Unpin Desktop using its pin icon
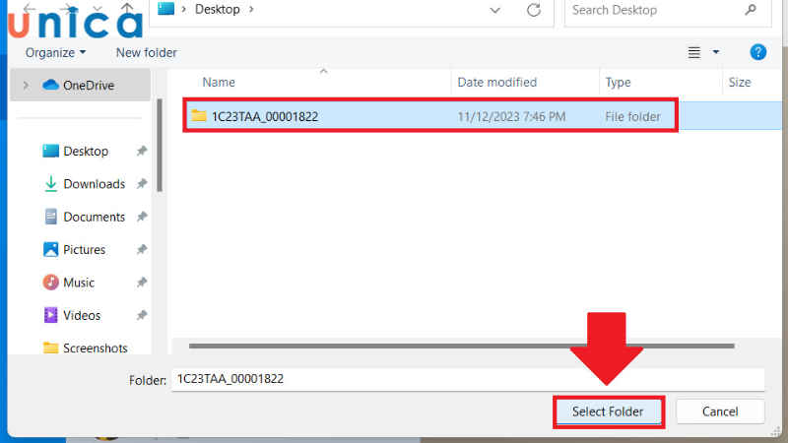Viewport: 788px width, 443px height. pyautogui.click(x=142, y=151)
